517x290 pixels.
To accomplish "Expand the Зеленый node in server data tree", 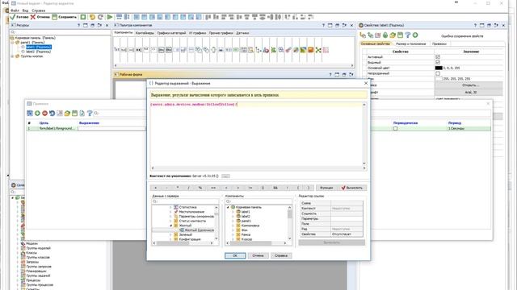I will [170, 234].
